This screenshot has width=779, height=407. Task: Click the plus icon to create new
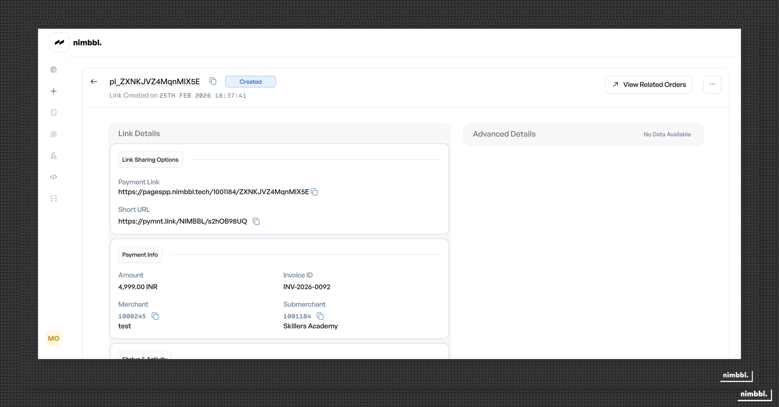[54, 91]
